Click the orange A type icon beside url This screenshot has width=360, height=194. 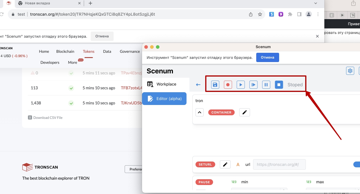(x=238, y=165)
